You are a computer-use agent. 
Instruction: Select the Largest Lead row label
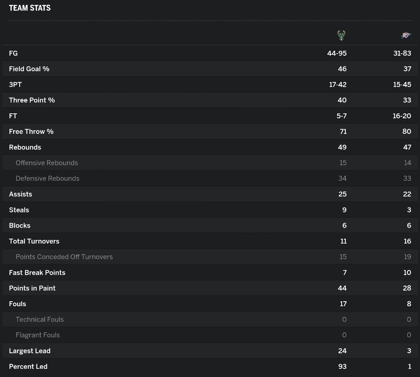30,351
